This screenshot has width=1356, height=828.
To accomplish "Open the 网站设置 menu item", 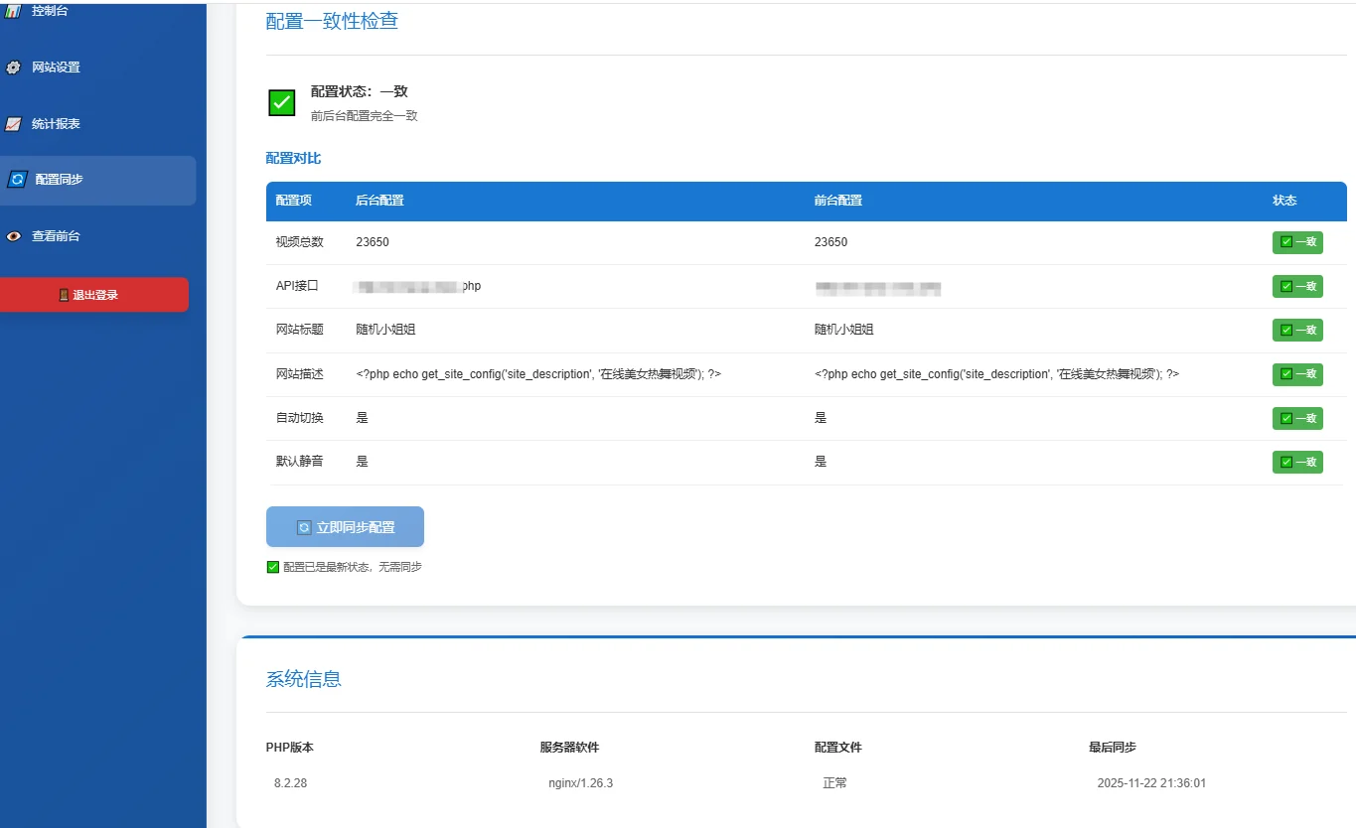I will (x=56, y=68).
